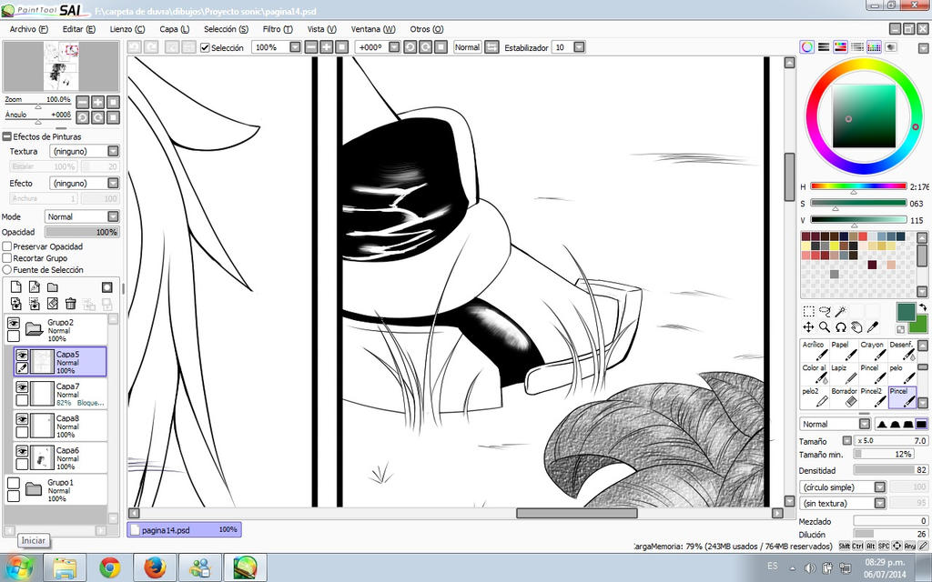
Task: Open the Capa menu
Action: tap(174, 29)
